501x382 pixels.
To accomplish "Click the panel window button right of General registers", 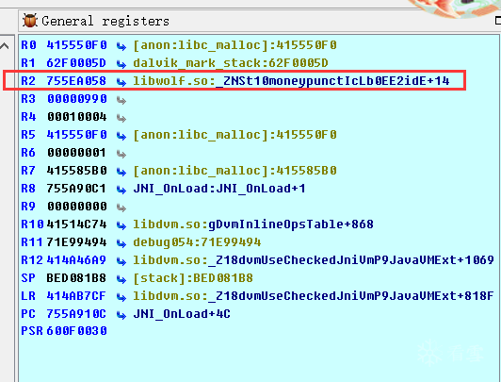I will [x=498, y=21].
